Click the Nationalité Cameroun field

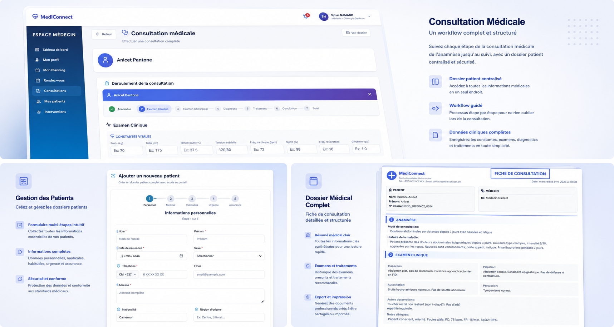coord(152,317)
